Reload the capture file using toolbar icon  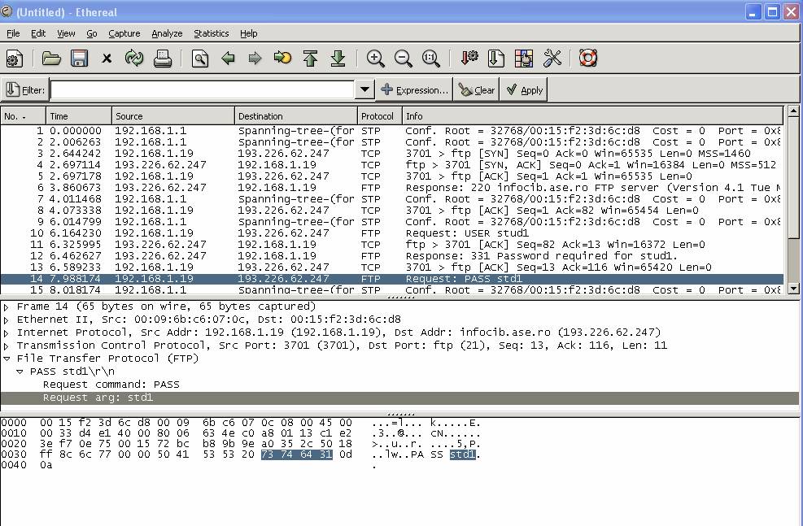pyautogui.click(x=134, y=59)
